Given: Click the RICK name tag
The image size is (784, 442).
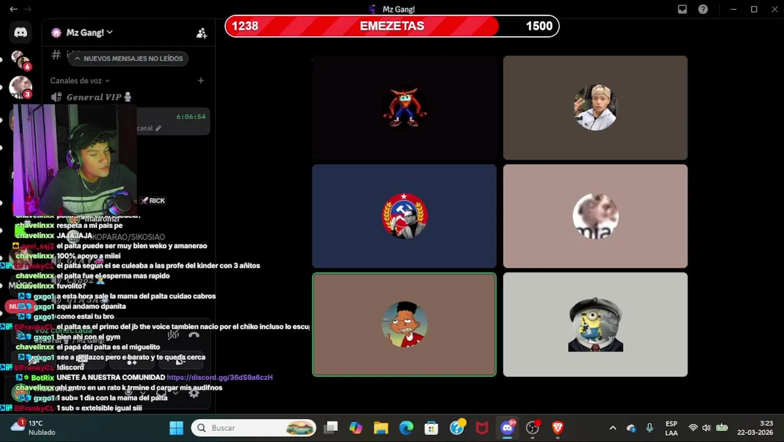Looking at the screenshot, I should point(153,201).
